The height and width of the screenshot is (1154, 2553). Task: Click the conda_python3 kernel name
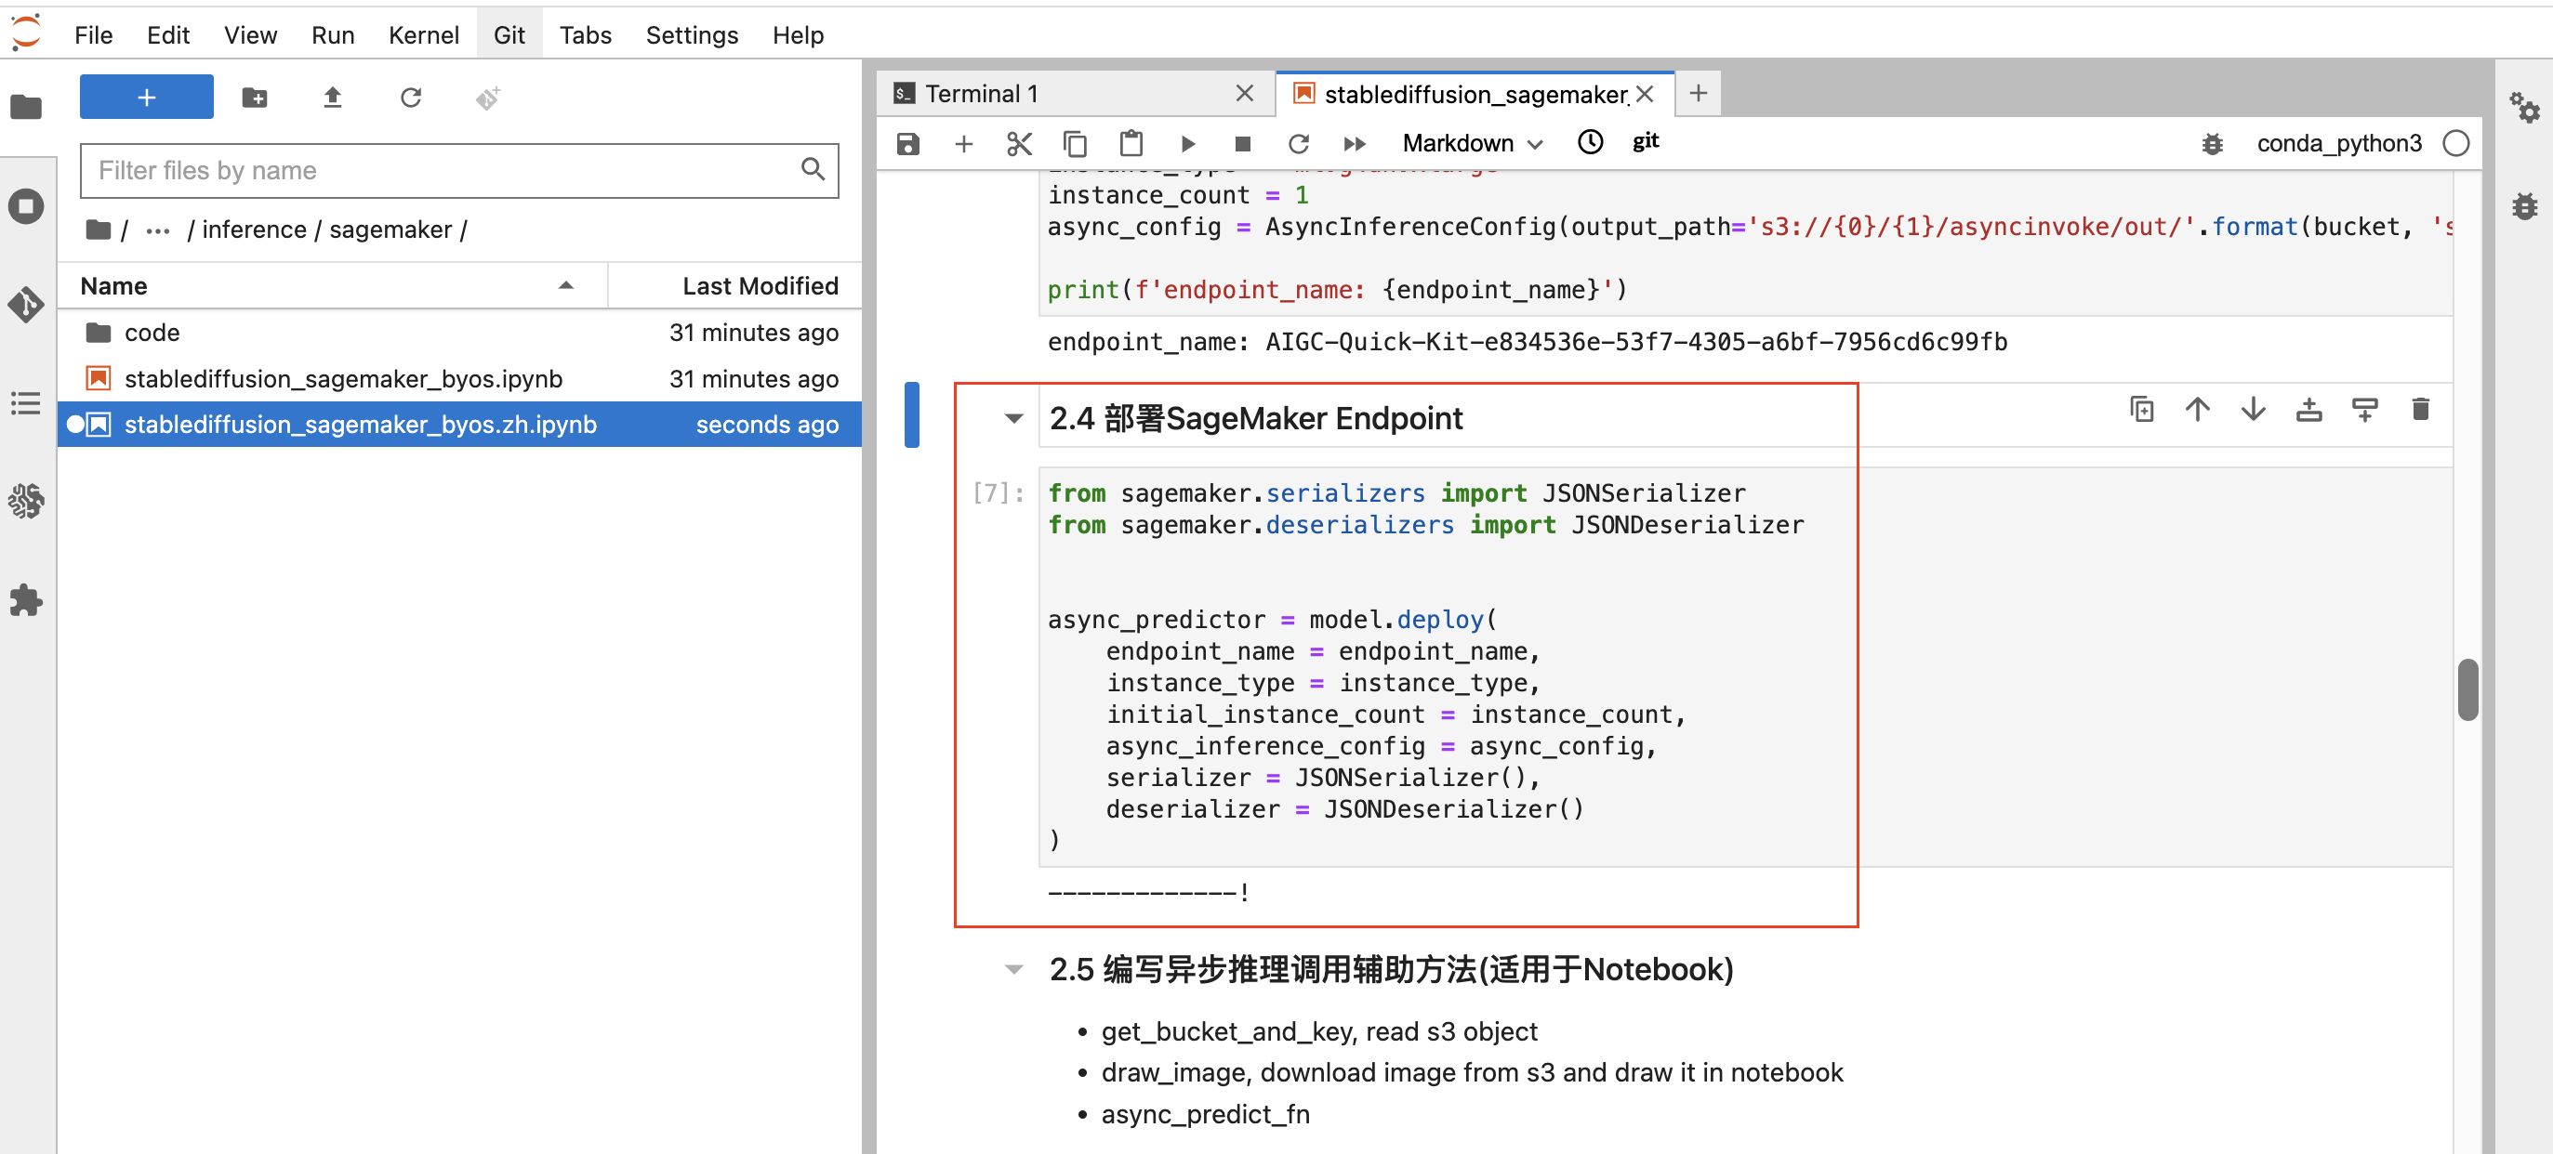pyautogui.click(x=2338, y=144)
